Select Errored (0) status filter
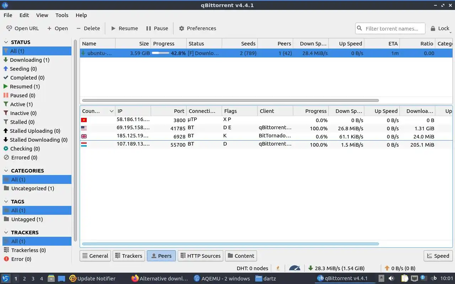455x284 pixels. (x=37, y=158)
